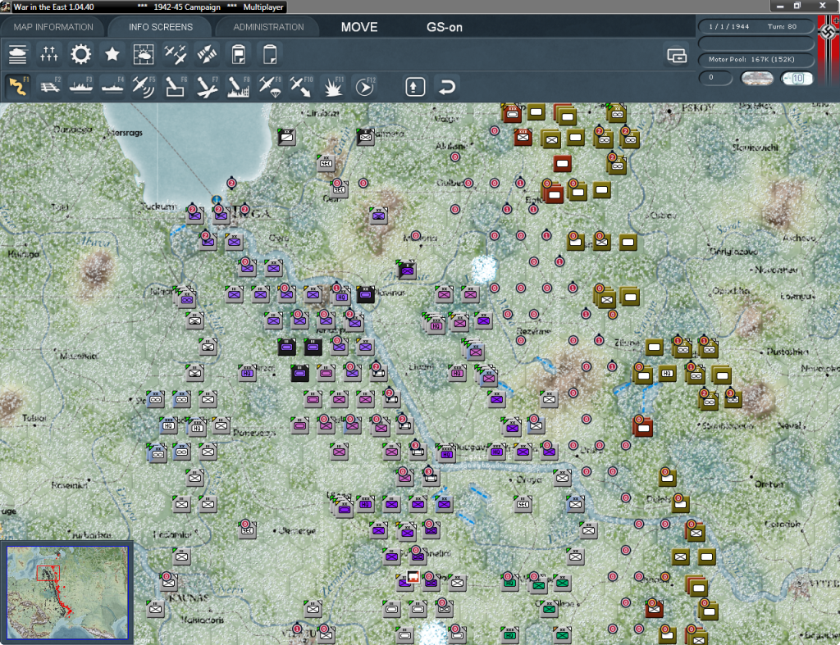
Task: Click the 0 value field below Motor Pool
Action: (715, 78)
